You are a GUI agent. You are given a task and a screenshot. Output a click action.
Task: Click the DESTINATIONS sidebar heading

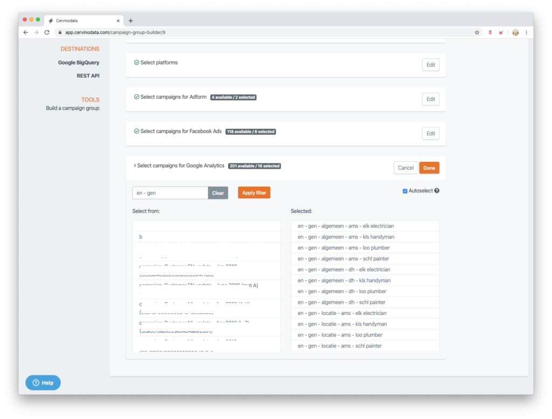coord(80,49)
